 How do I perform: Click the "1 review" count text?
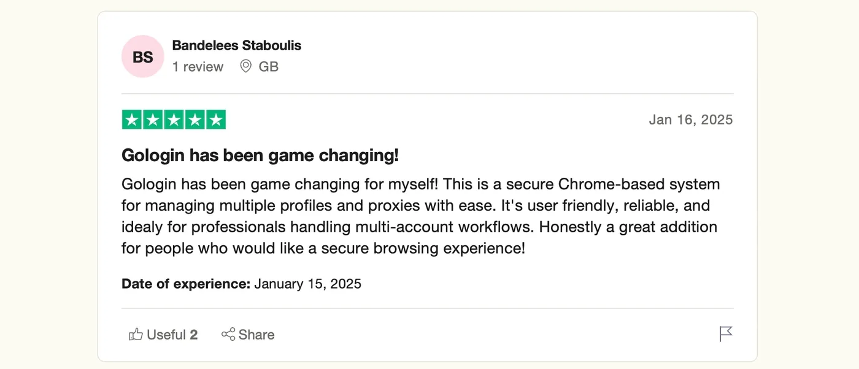[x=198, y=67]
